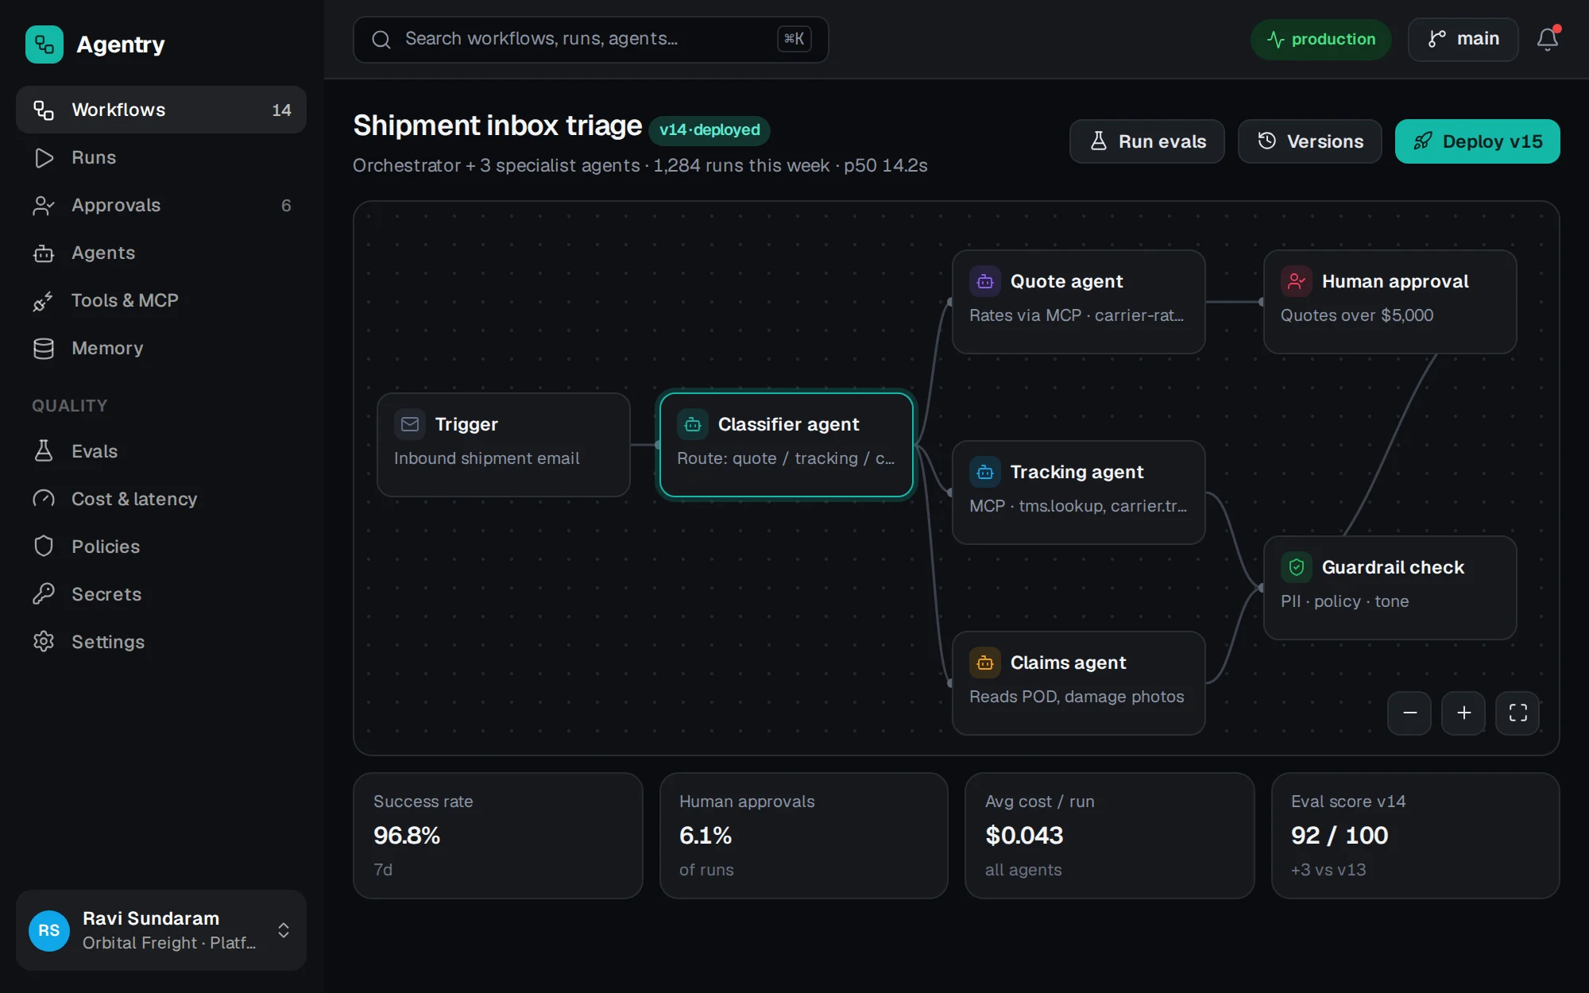Click the search magnifier icon
The height and width of the screenshot is (993, 1589).
(381, 40)
